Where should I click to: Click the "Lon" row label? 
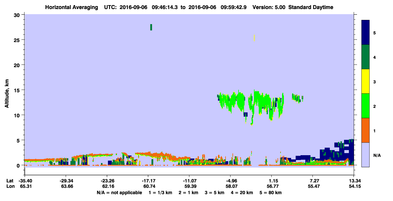(10, 187)
